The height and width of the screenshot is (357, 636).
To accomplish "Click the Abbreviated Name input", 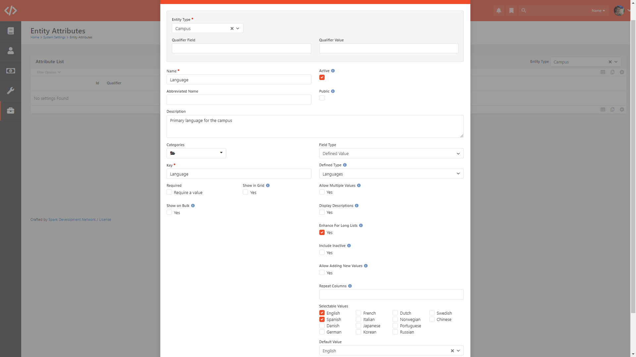I will tap(239, 100).
